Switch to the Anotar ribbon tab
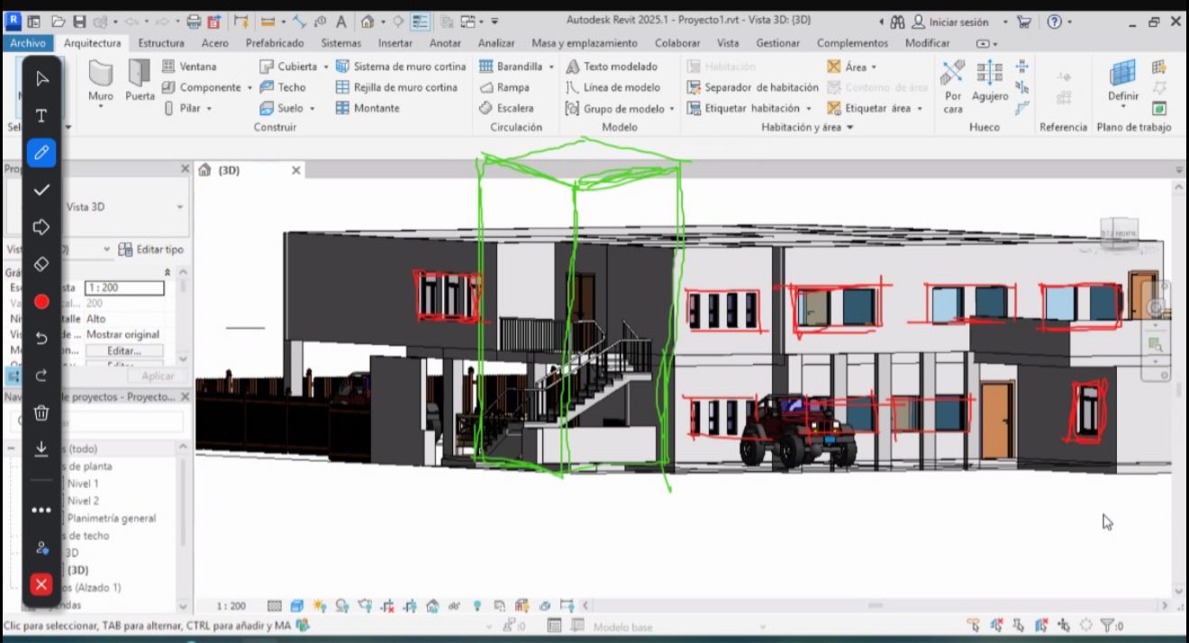 445,42
